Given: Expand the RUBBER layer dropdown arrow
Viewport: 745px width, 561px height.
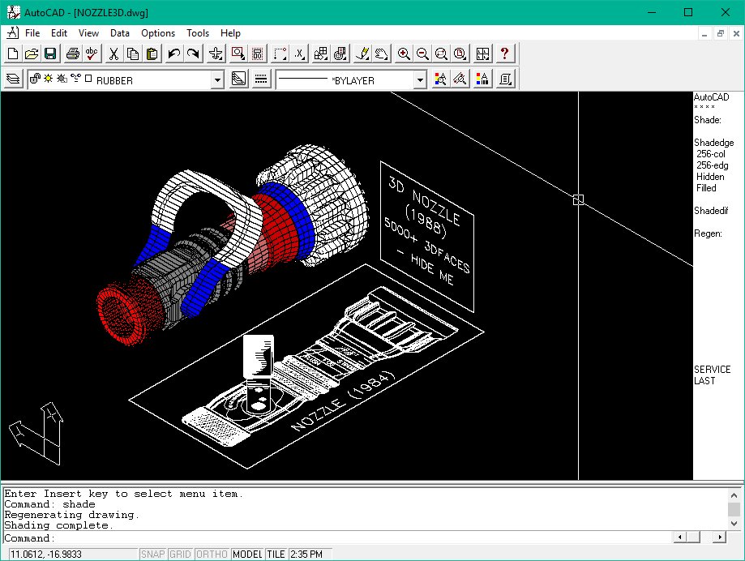Looking at the screenshot, I should click(x=217, y=79).
